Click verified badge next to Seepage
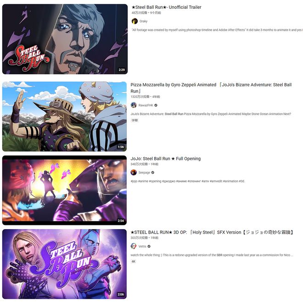The height and width of the screenshot is (303, 303). 153,173
